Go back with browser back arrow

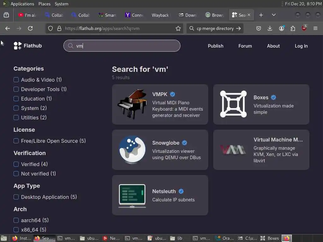[x=8, y=28]
